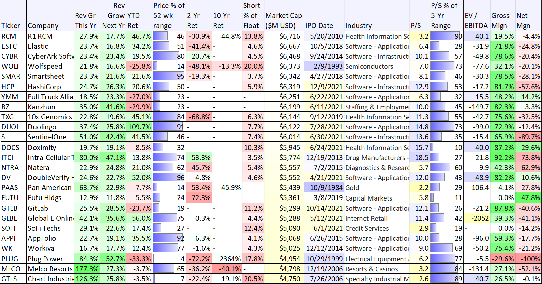Select the 10-Yr Ret column header
This screenshot has height=284, width=542.
pos(227,16)
